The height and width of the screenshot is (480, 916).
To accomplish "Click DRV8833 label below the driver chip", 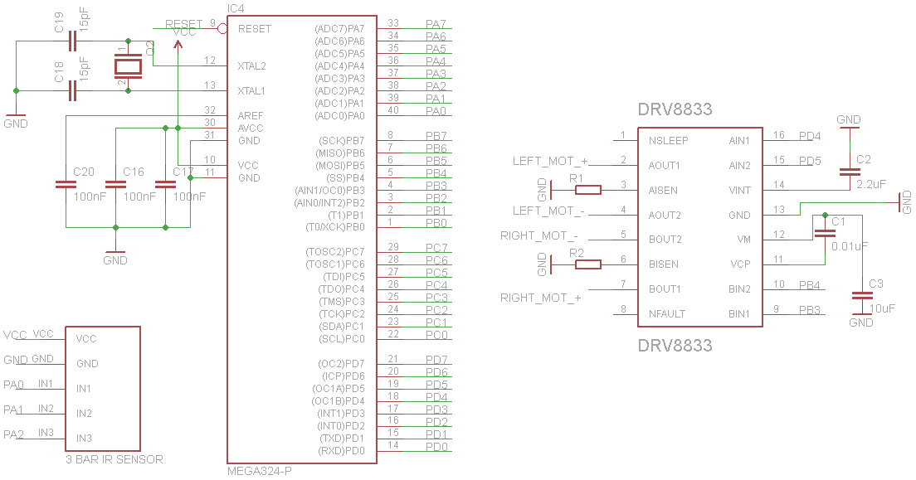I will coord(675,345).
